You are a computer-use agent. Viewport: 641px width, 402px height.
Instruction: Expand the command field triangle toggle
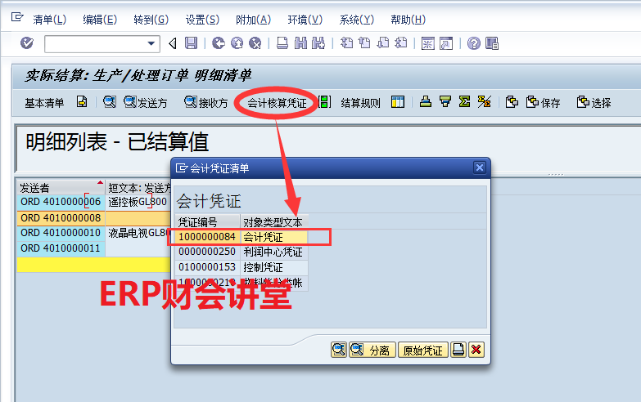(172, 43)
